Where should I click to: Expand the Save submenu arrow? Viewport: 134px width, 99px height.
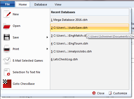point(47,37)
